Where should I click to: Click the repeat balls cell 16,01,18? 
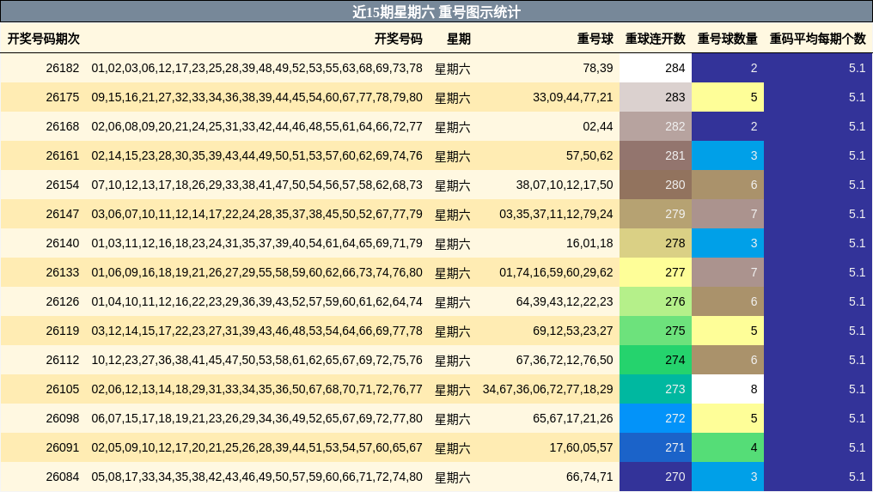(589, 243)
